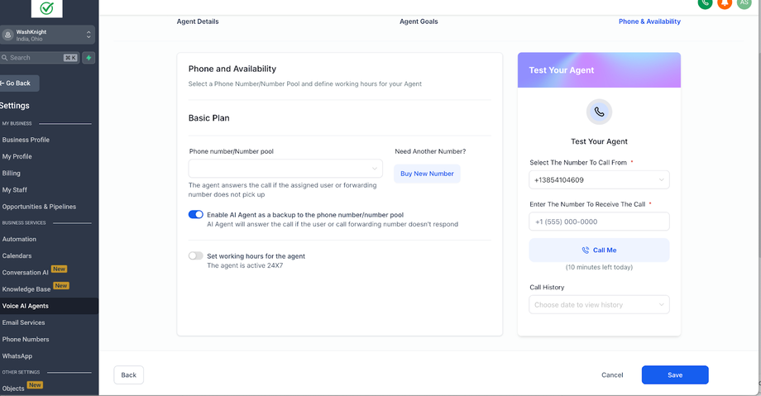Click the WashKnight account location icon

(8, 35)
